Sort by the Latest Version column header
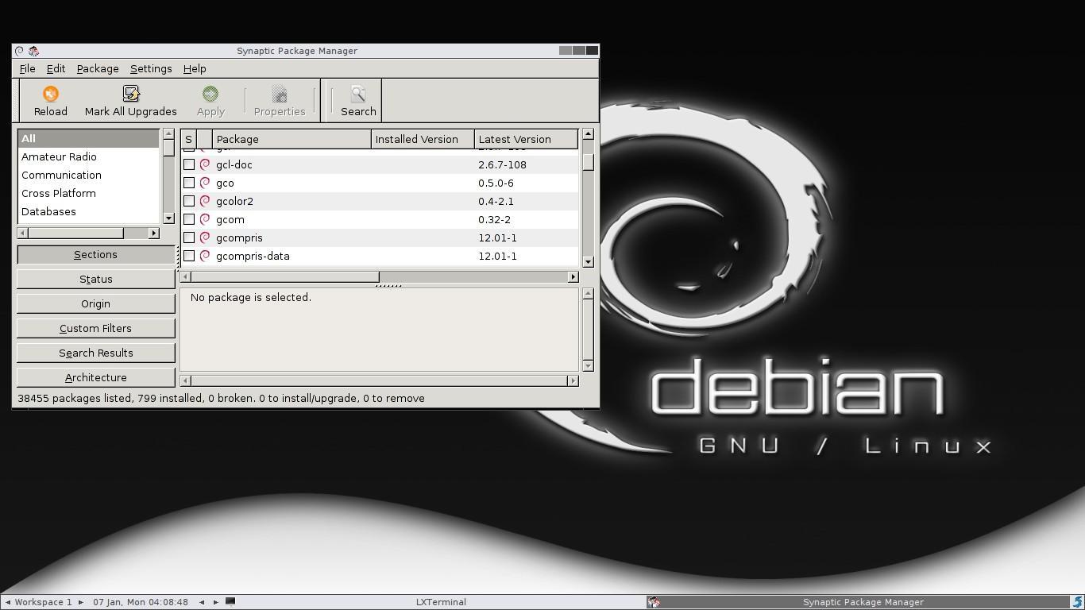Viewport: 1085px width, 610px height. pos(526,139)
